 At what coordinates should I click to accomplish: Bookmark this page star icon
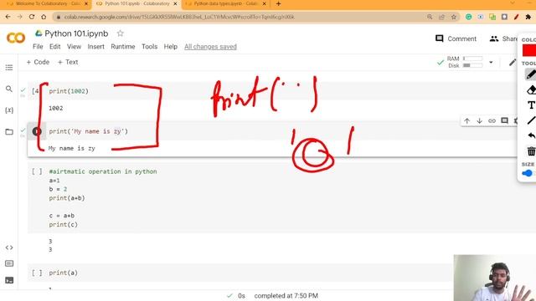pos(454,17)
